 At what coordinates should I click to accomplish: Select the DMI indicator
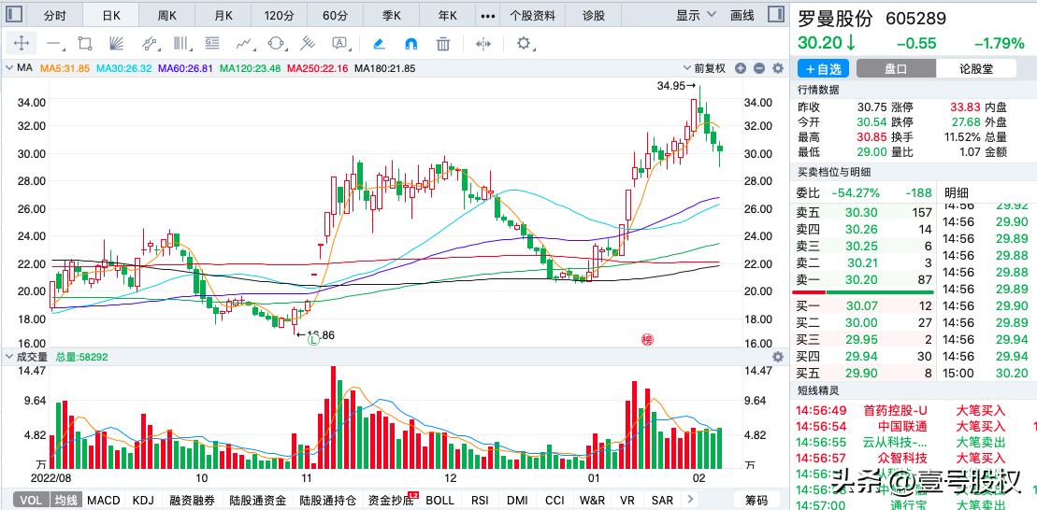coord(517,500)
